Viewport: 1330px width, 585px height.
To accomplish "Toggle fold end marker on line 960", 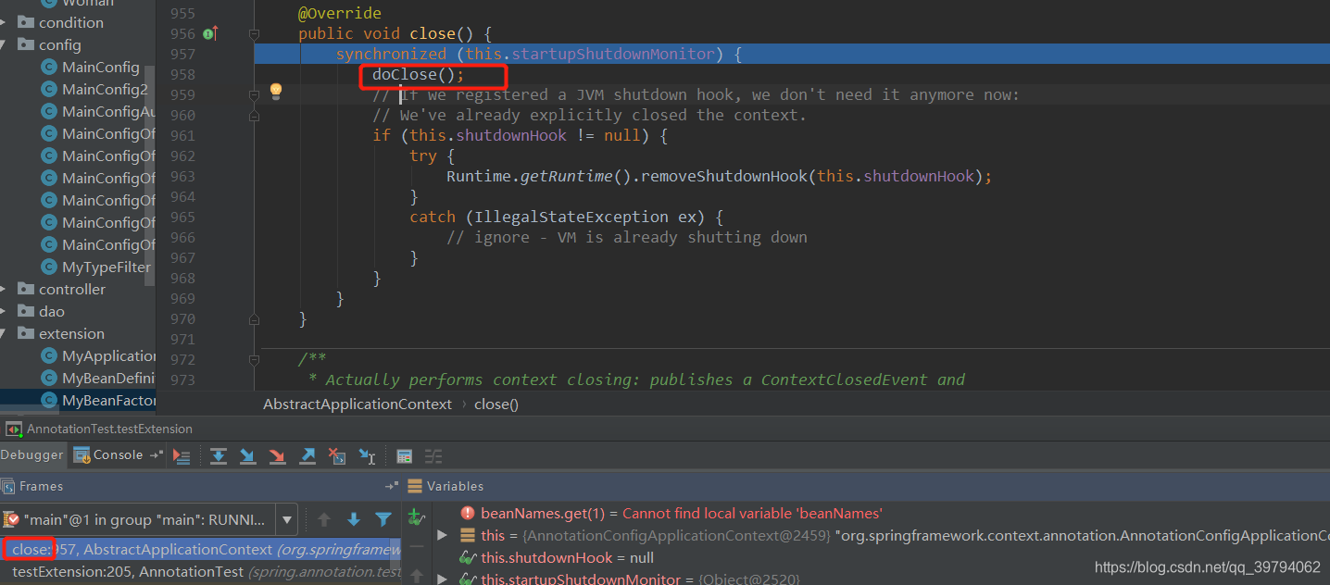I will 254,116.
